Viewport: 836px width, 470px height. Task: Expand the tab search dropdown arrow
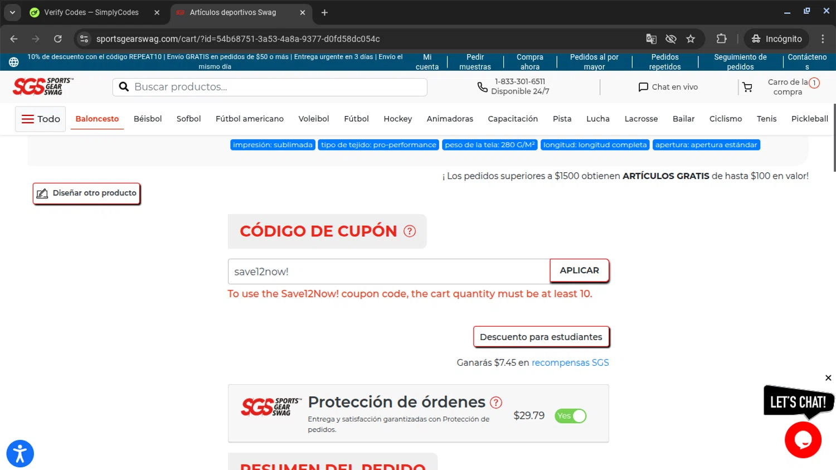[x=12, y=12]
